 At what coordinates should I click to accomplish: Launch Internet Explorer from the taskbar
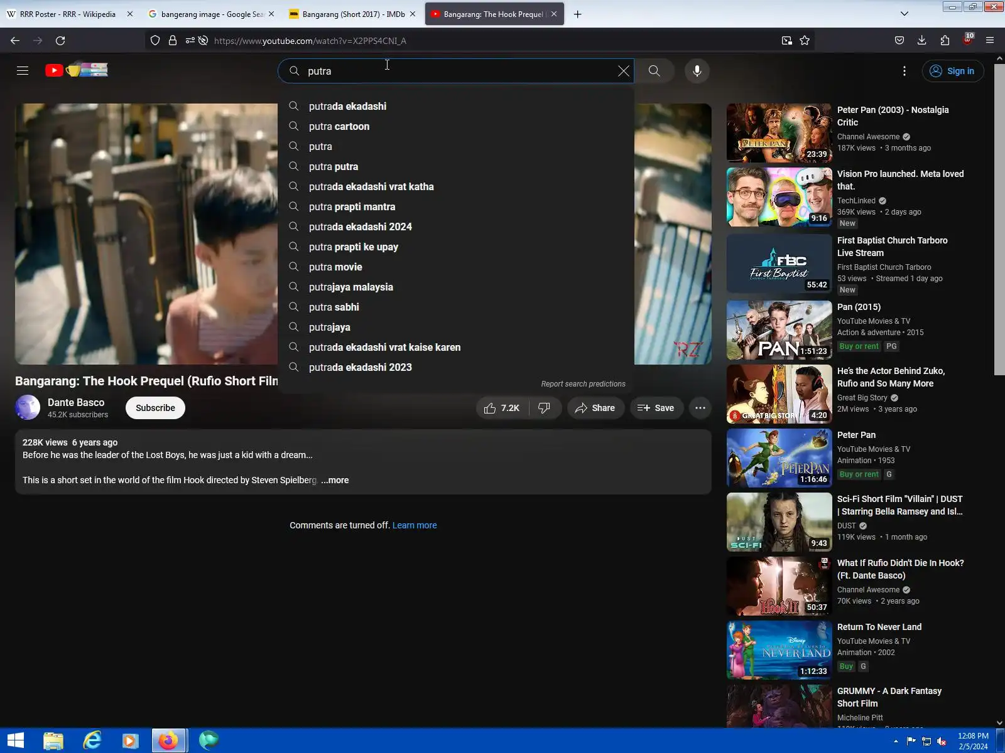pos(92,740)
